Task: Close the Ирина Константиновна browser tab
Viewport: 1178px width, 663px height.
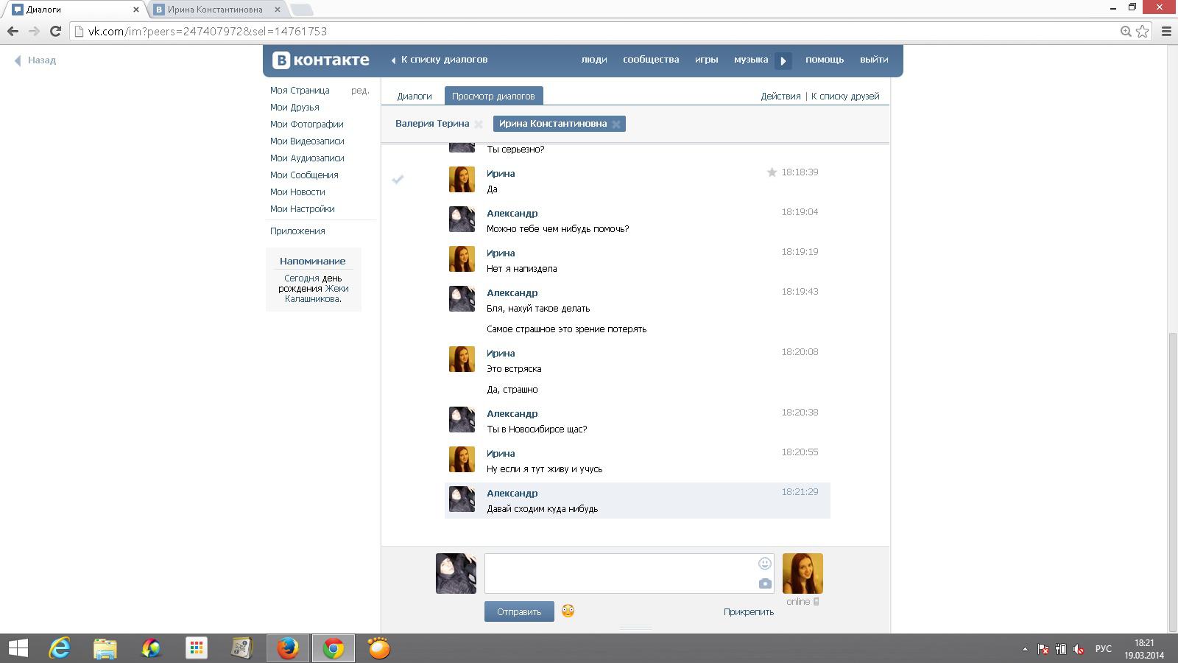Action: pyautogui.click(x=278, y=10)
